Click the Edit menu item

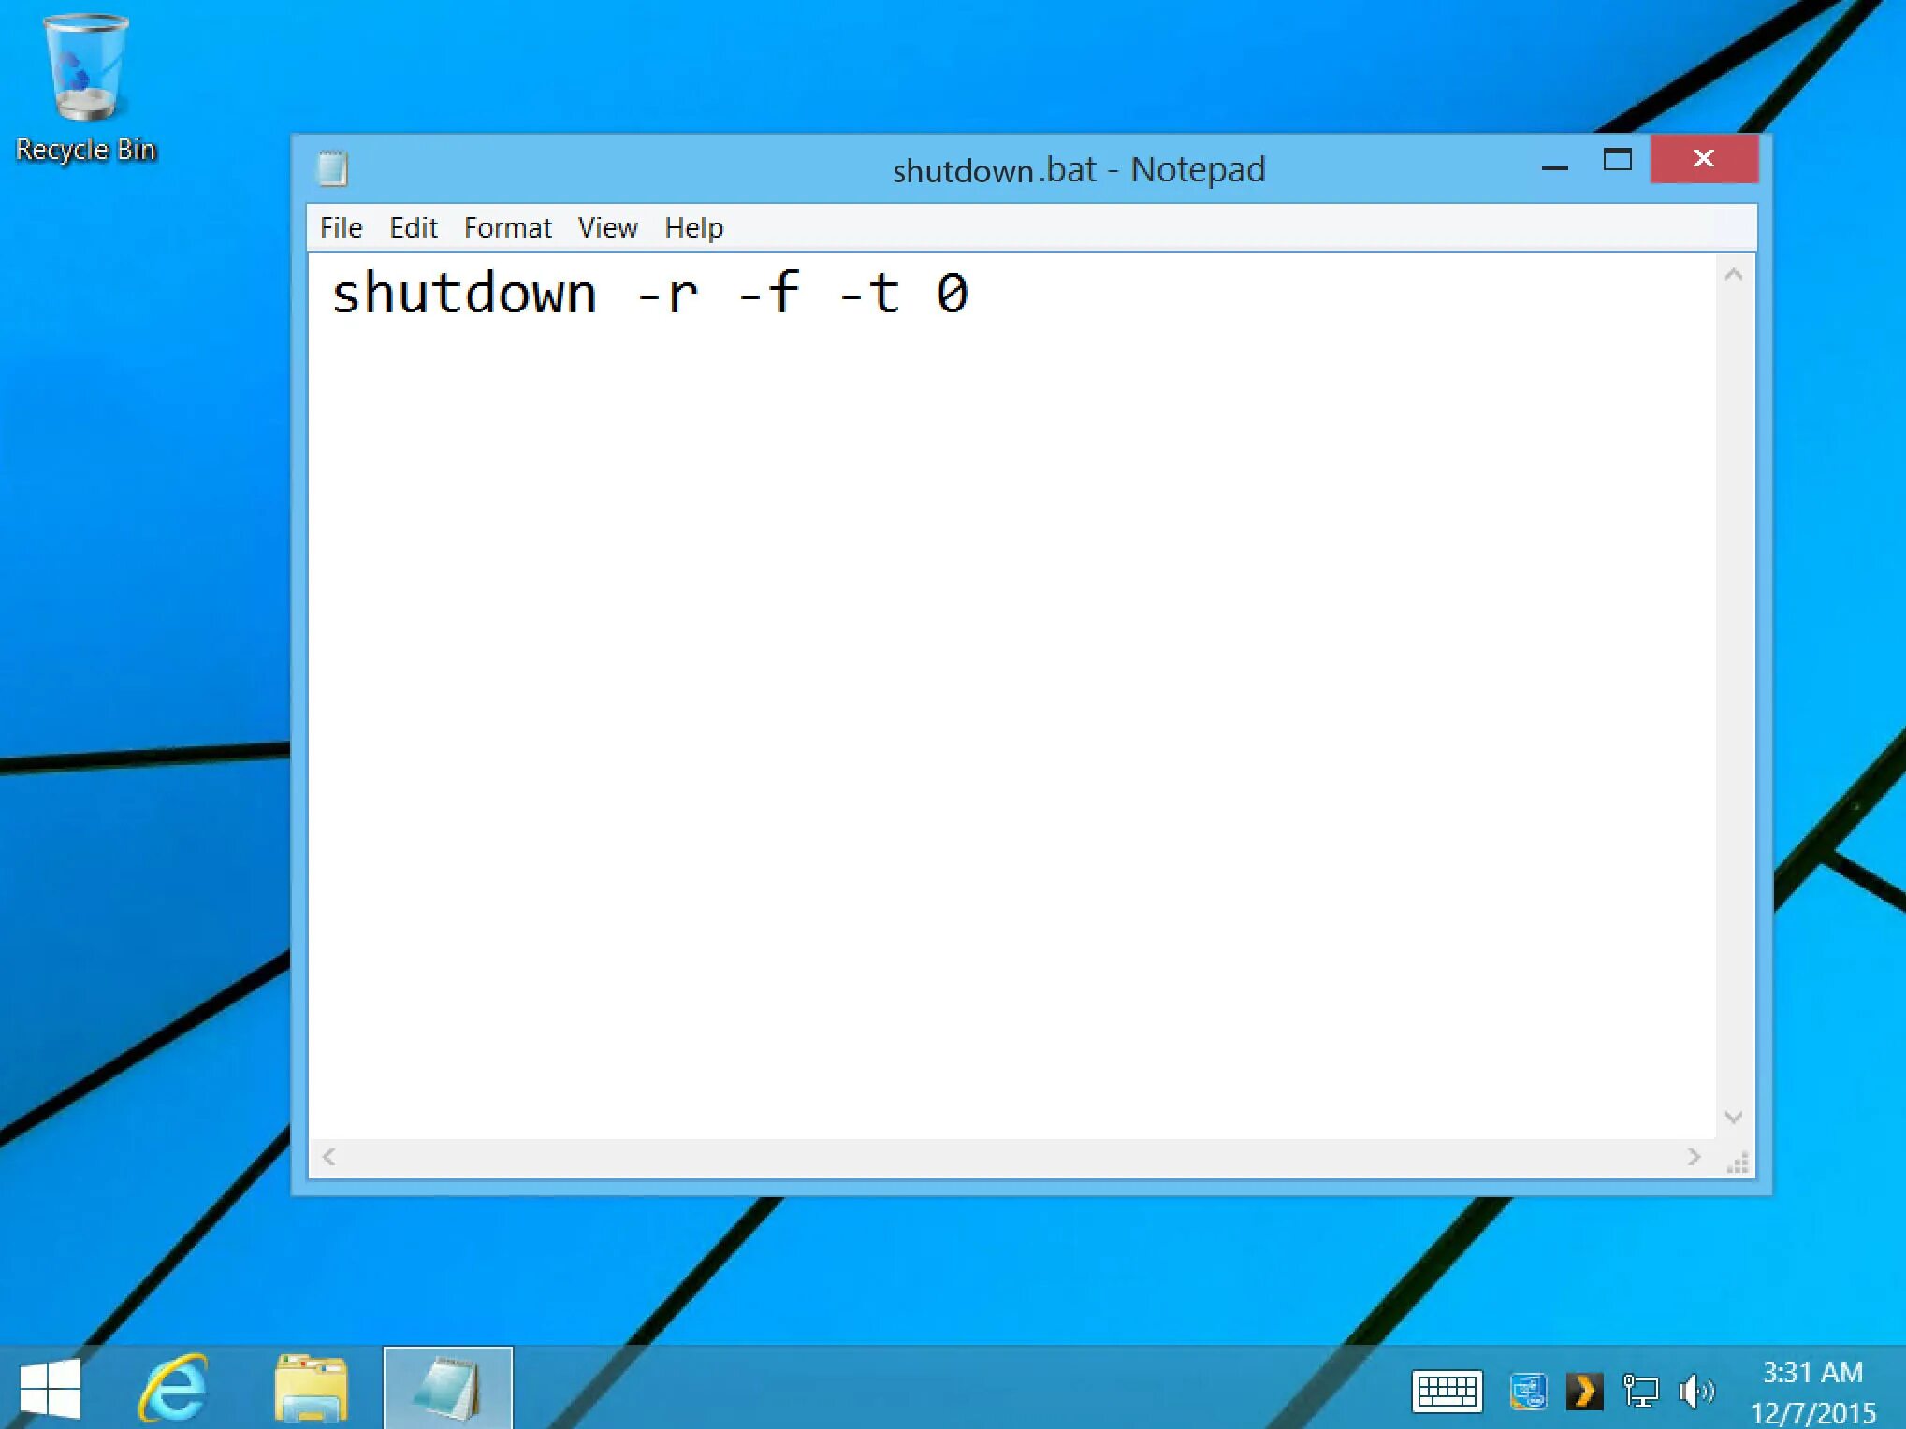pos(413,226)
